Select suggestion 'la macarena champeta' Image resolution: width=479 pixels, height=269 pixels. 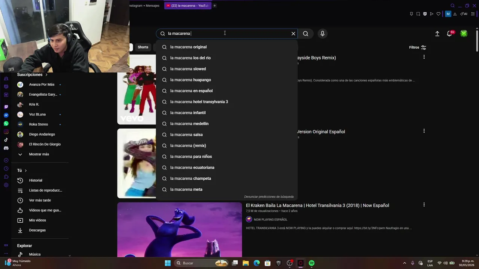coord(227,179)
